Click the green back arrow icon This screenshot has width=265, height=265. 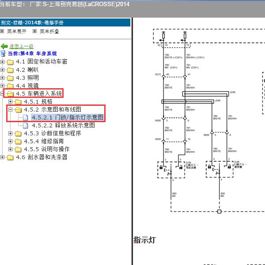pyautogui.click(x=4, y=46)
